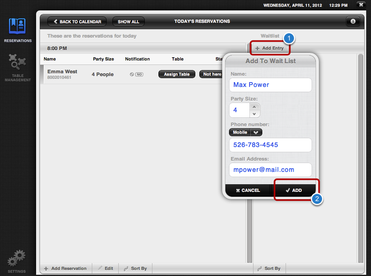Open Sort By for the waitlist
The height and width of the screenshot is (276, 371).
tap(269, 268)
